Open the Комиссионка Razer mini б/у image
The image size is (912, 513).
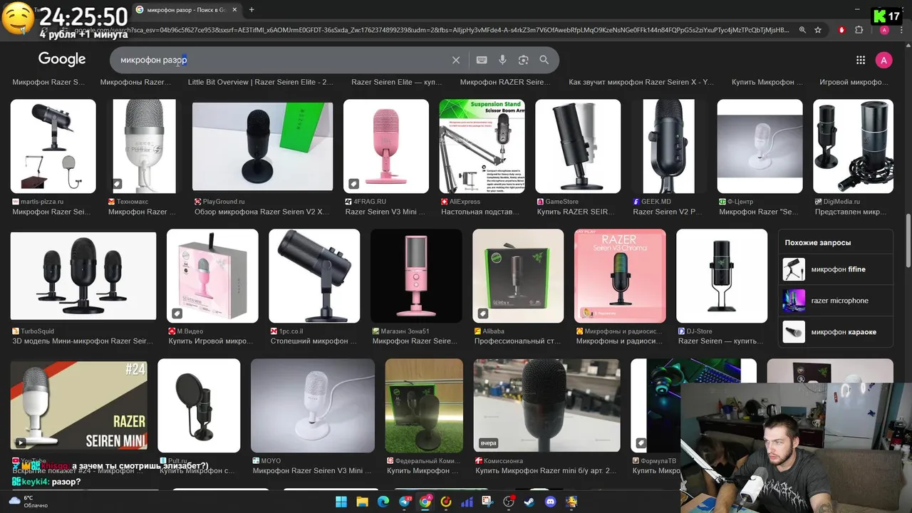[546, 405]
